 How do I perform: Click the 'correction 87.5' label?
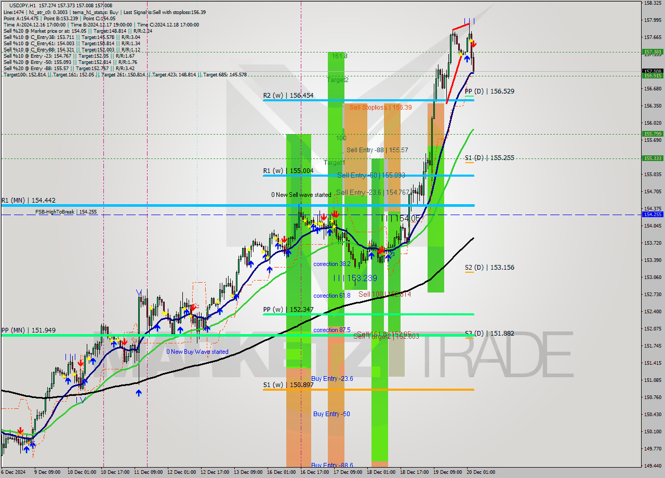(x=332, y=330)
